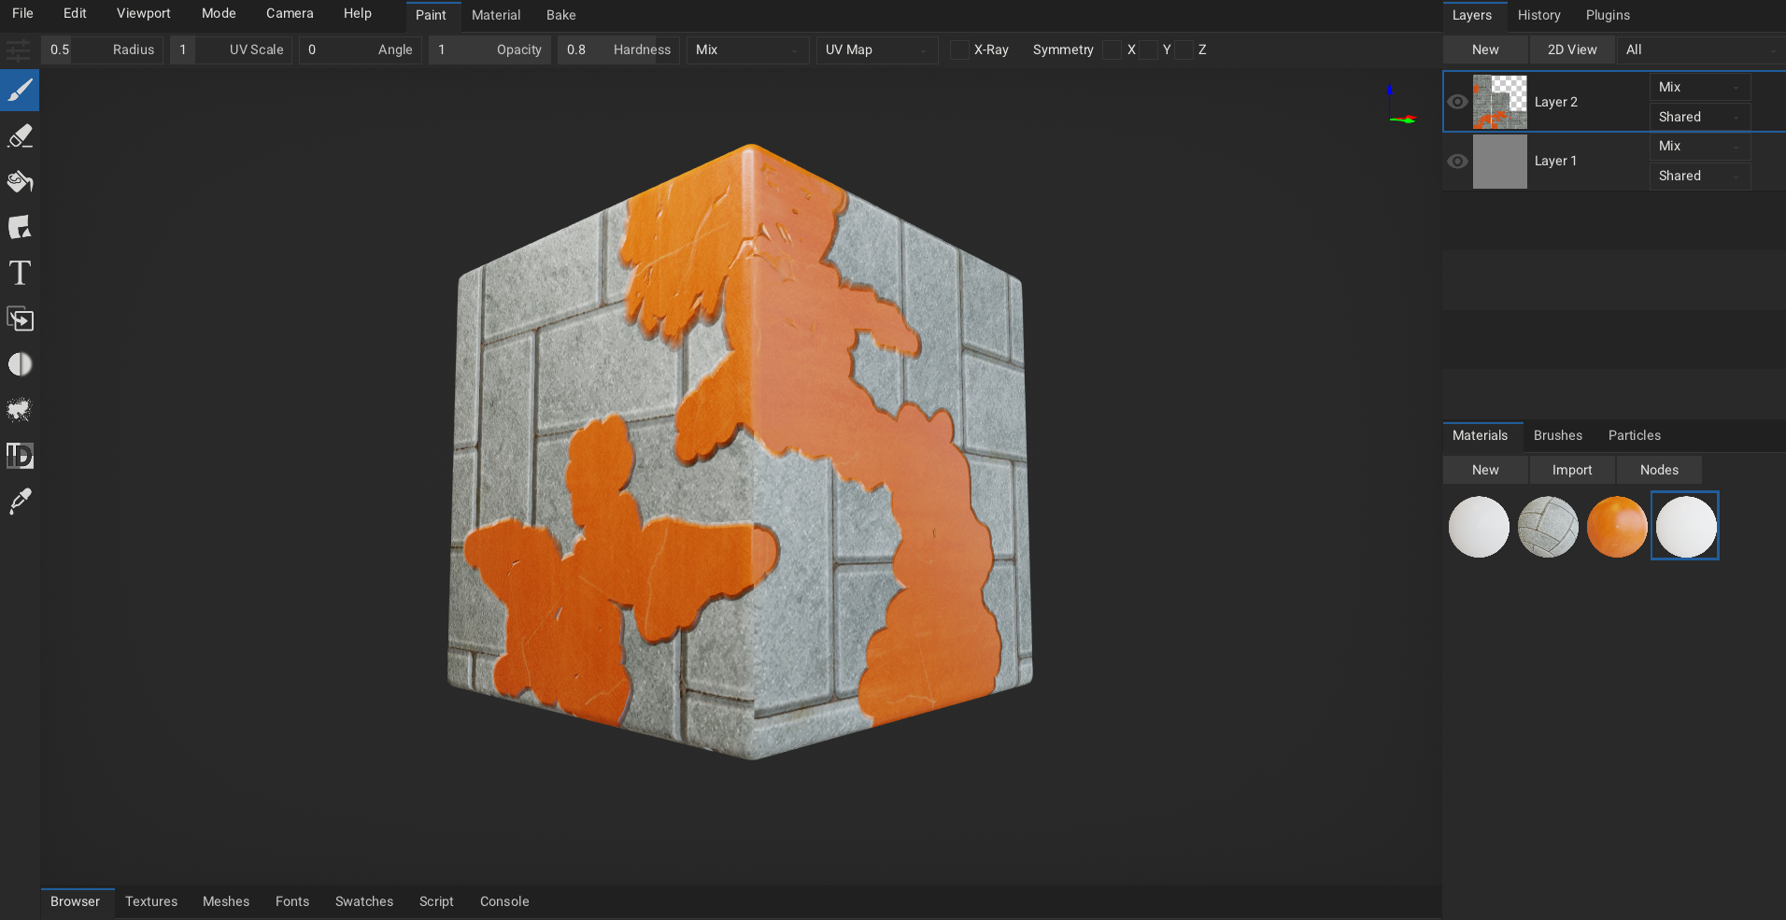The image size is (1786, 920).
Task: Enable symmetry on the X axis
Action: (x=1112, y=50)
